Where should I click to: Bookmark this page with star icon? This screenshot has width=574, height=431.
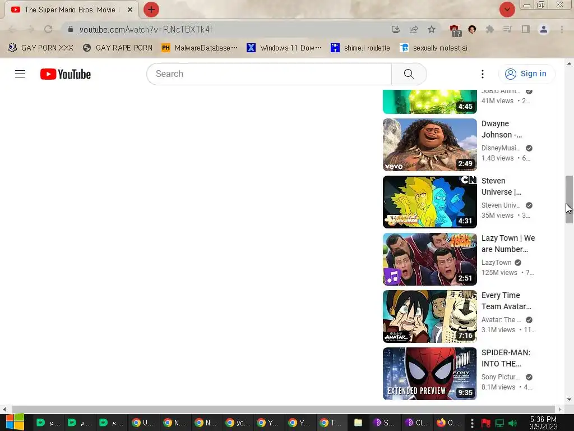click(x=432, y=29)
